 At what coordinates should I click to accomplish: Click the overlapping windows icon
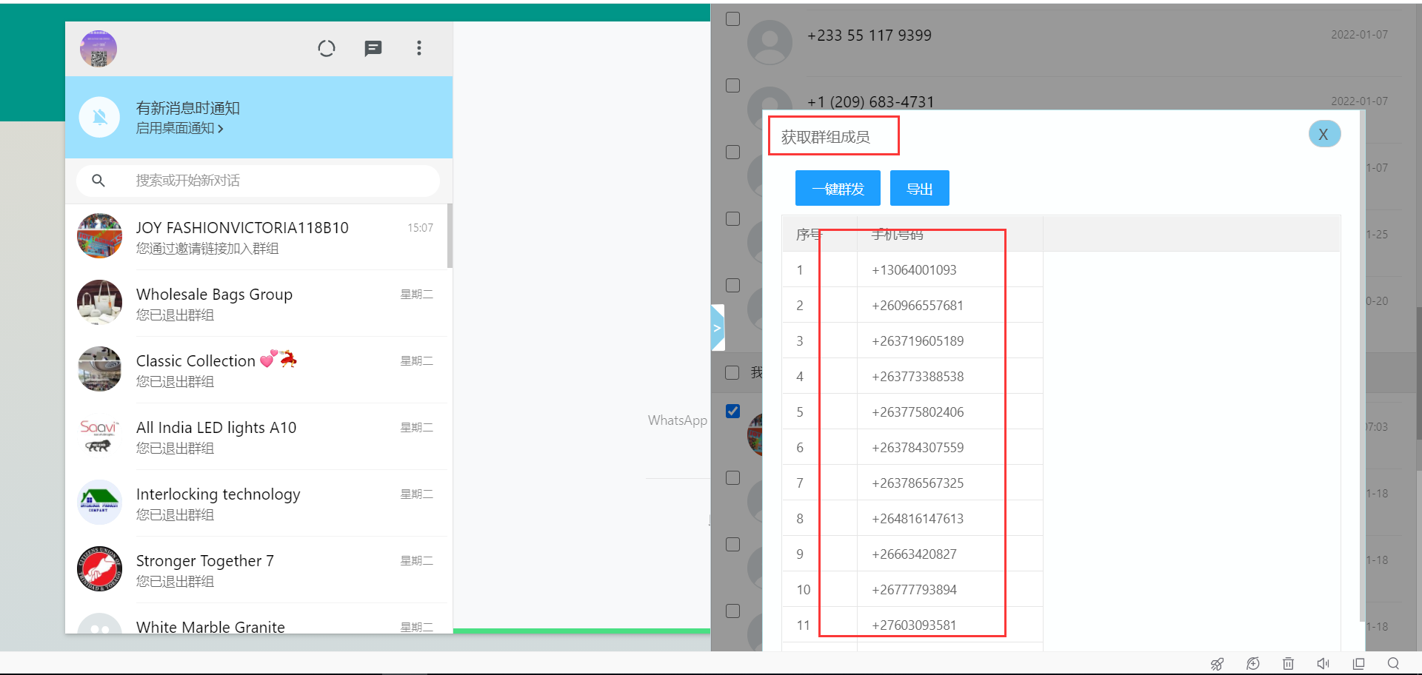1358,664
